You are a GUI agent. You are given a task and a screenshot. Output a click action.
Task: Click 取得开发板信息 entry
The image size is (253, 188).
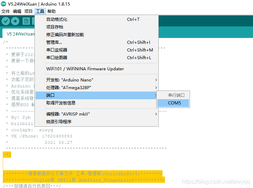tap(96, 103)
